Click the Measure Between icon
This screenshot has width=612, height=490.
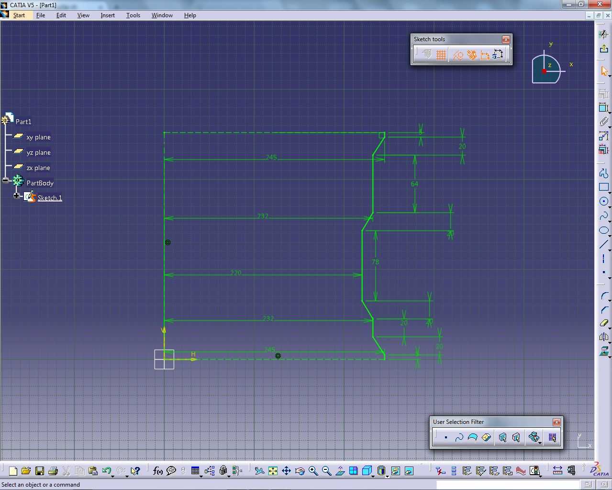click(557, 471)
